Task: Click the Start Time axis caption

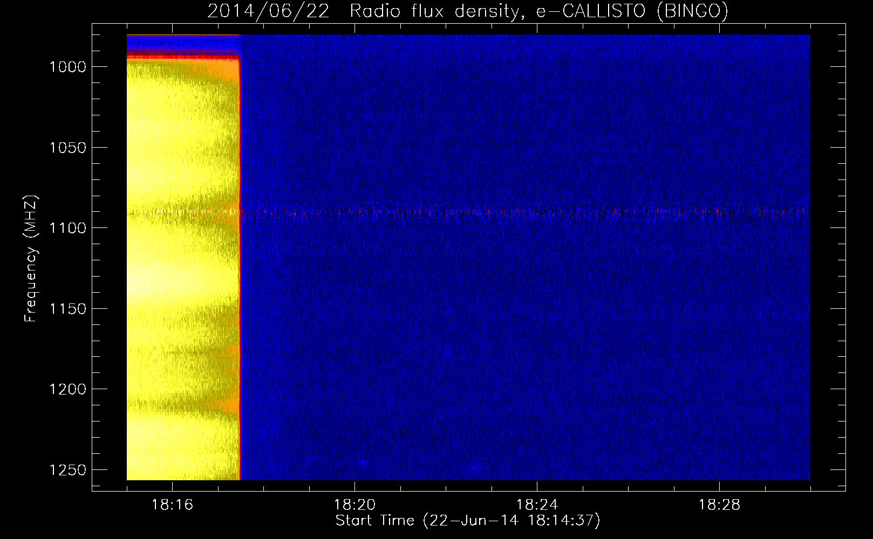Action: point(468,521)
